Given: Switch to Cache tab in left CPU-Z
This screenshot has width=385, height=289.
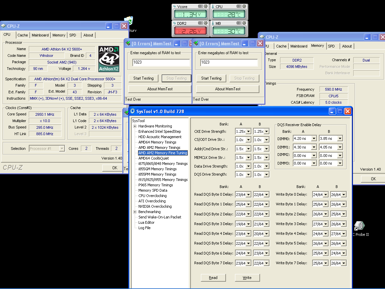Looking at the screenshot, I should pyautogui.click(x=23, y=35).
